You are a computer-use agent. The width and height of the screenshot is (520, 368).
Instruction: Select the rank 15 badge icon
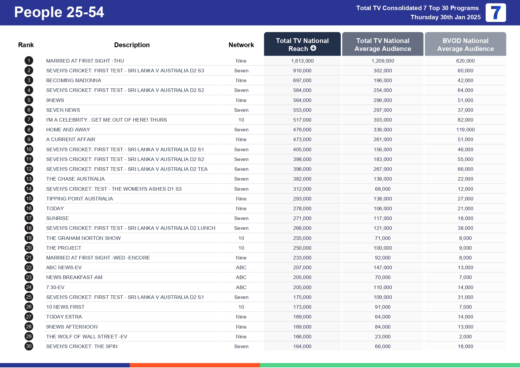click(28, 198)
